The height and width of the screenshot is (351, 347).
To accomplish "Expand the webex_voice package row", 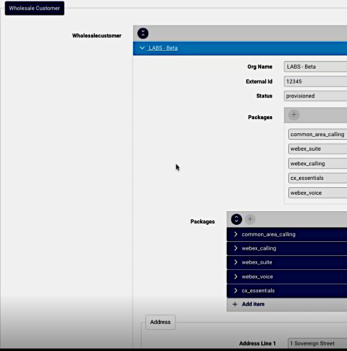I will [x=287, y=277].
